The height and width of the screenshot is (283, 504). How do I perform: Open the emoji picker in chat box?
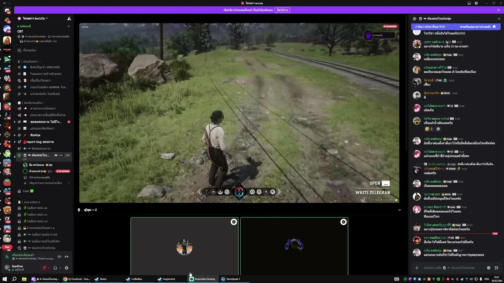[489, 268]
